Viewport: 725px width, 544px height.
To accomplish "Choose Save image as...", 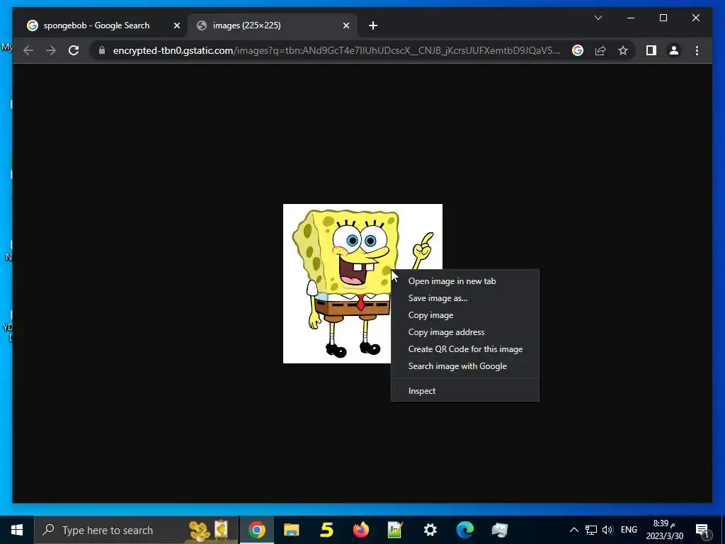I will tap(464, 298).
